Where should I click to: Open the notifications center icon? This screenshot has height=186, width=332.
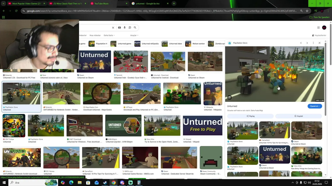(327, 183)
